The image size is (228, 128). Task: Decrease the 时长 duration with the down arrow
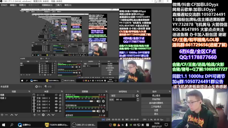(138, 100)
